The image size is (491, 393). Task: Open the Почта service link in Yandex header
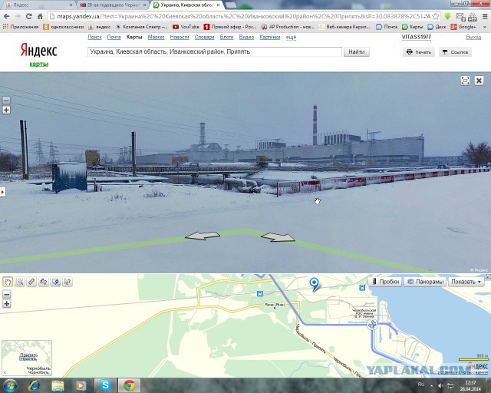click(114, 37)
